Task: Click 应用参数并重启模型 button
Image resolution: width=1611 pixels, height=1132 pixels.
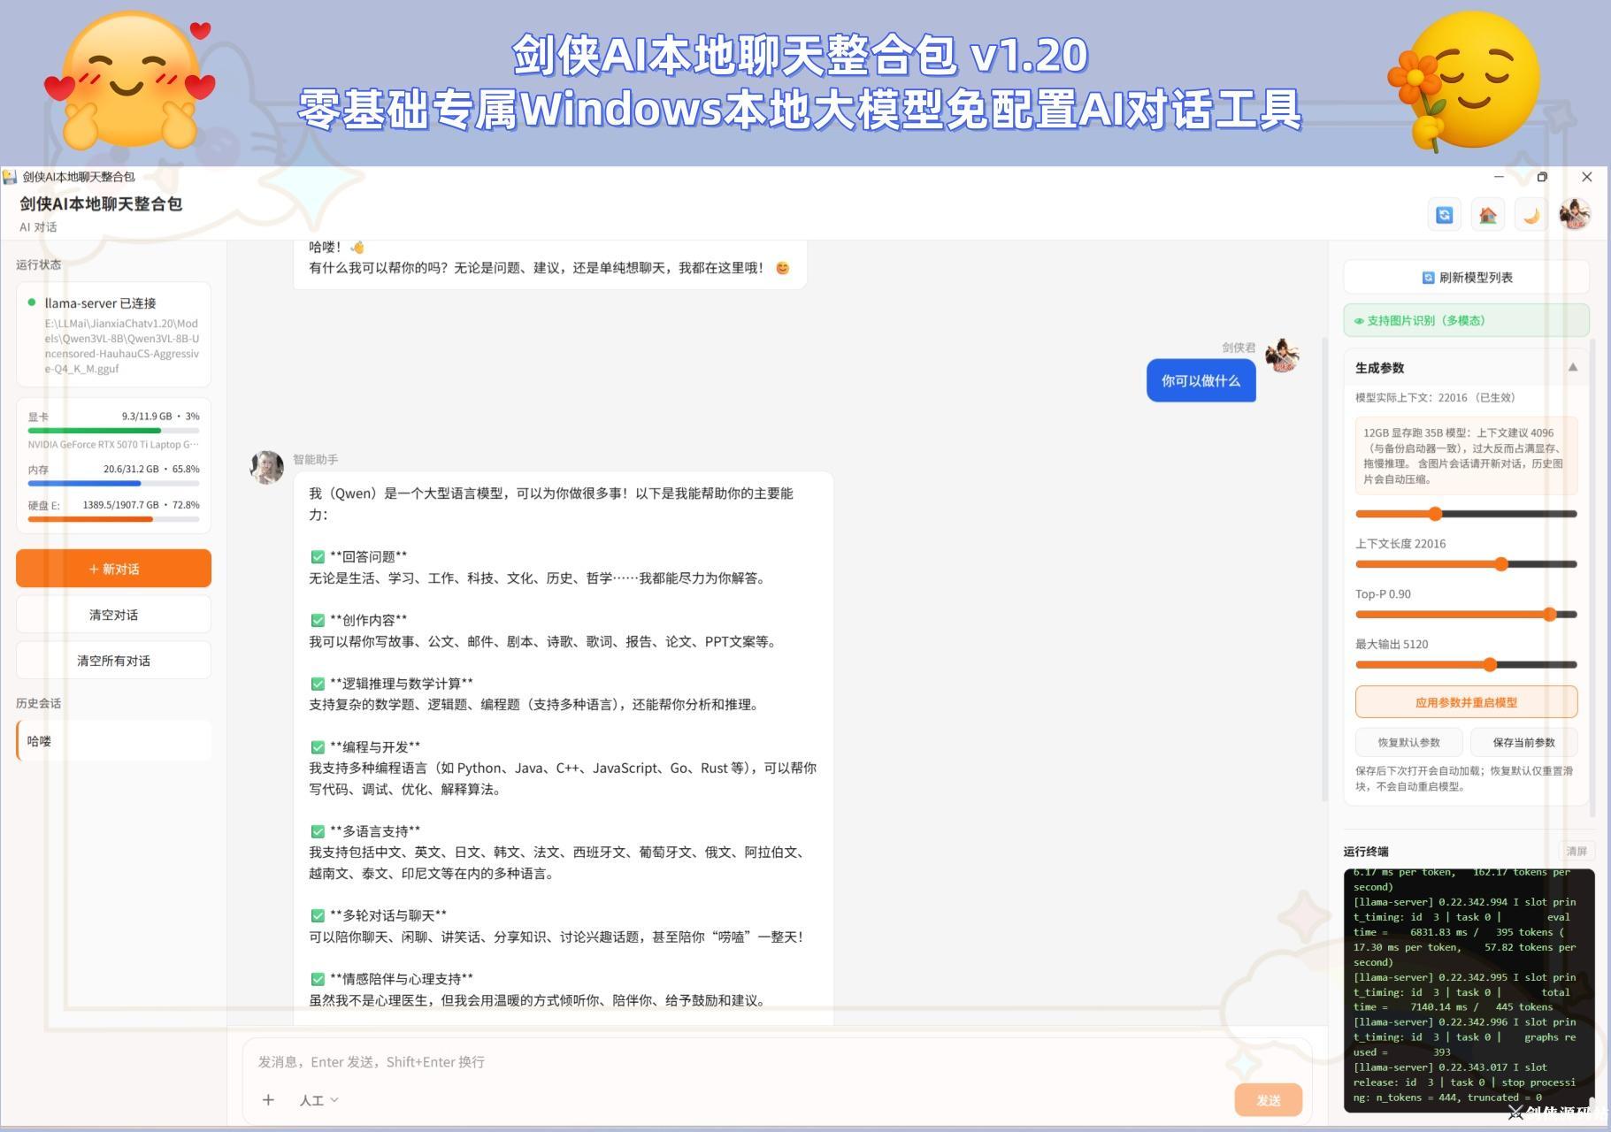Action: coord(1466,702)
